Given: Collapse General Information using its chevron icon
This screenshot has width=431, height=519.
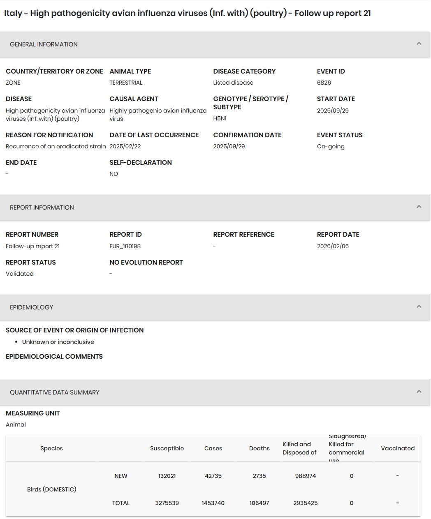Looking at the screenshot, I should coord(419,44).
